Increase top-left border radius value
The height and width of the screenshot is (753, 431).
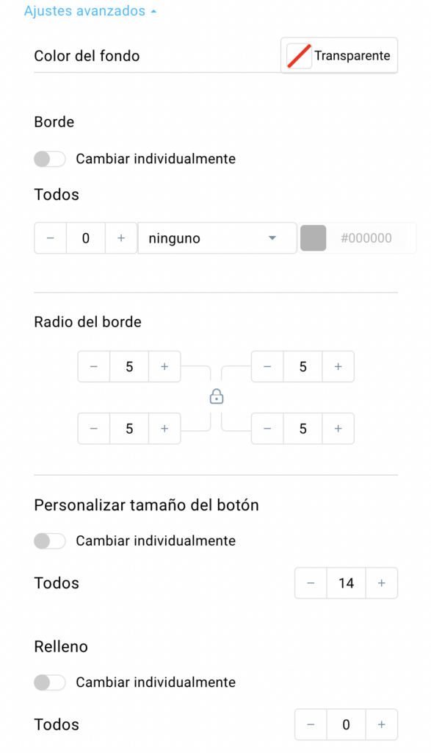click(x=164, y=366)
